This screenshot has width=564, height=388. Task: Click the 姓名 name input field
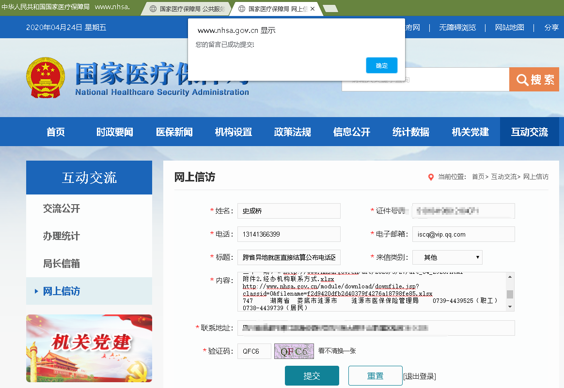(x=289, y=211)
